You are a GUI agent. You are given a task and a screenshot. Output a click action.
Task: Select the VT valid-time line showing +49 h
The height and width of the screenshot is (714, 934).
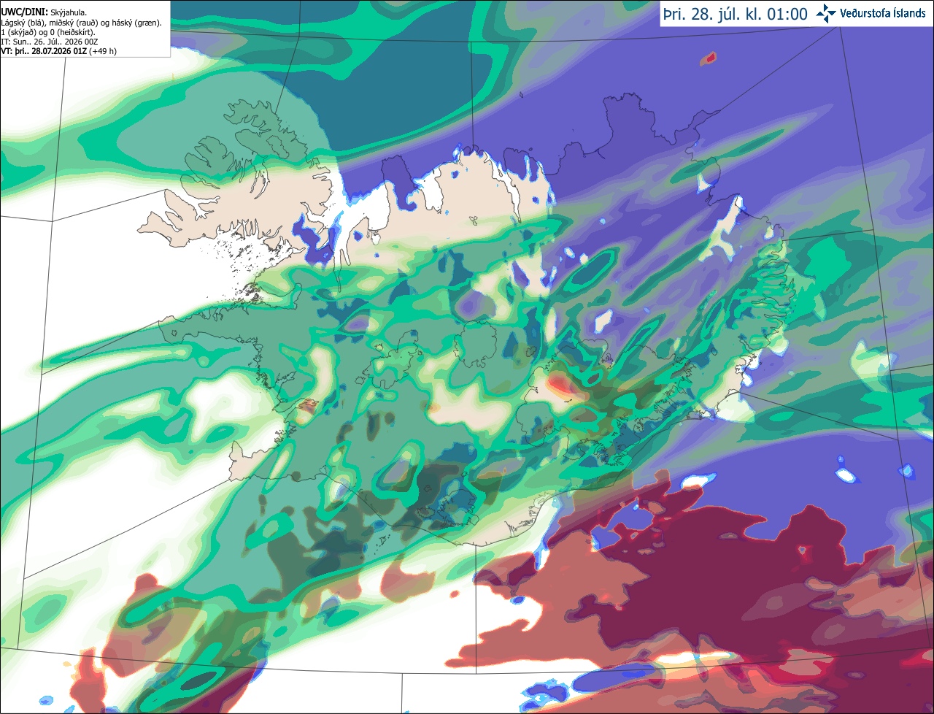58,51
